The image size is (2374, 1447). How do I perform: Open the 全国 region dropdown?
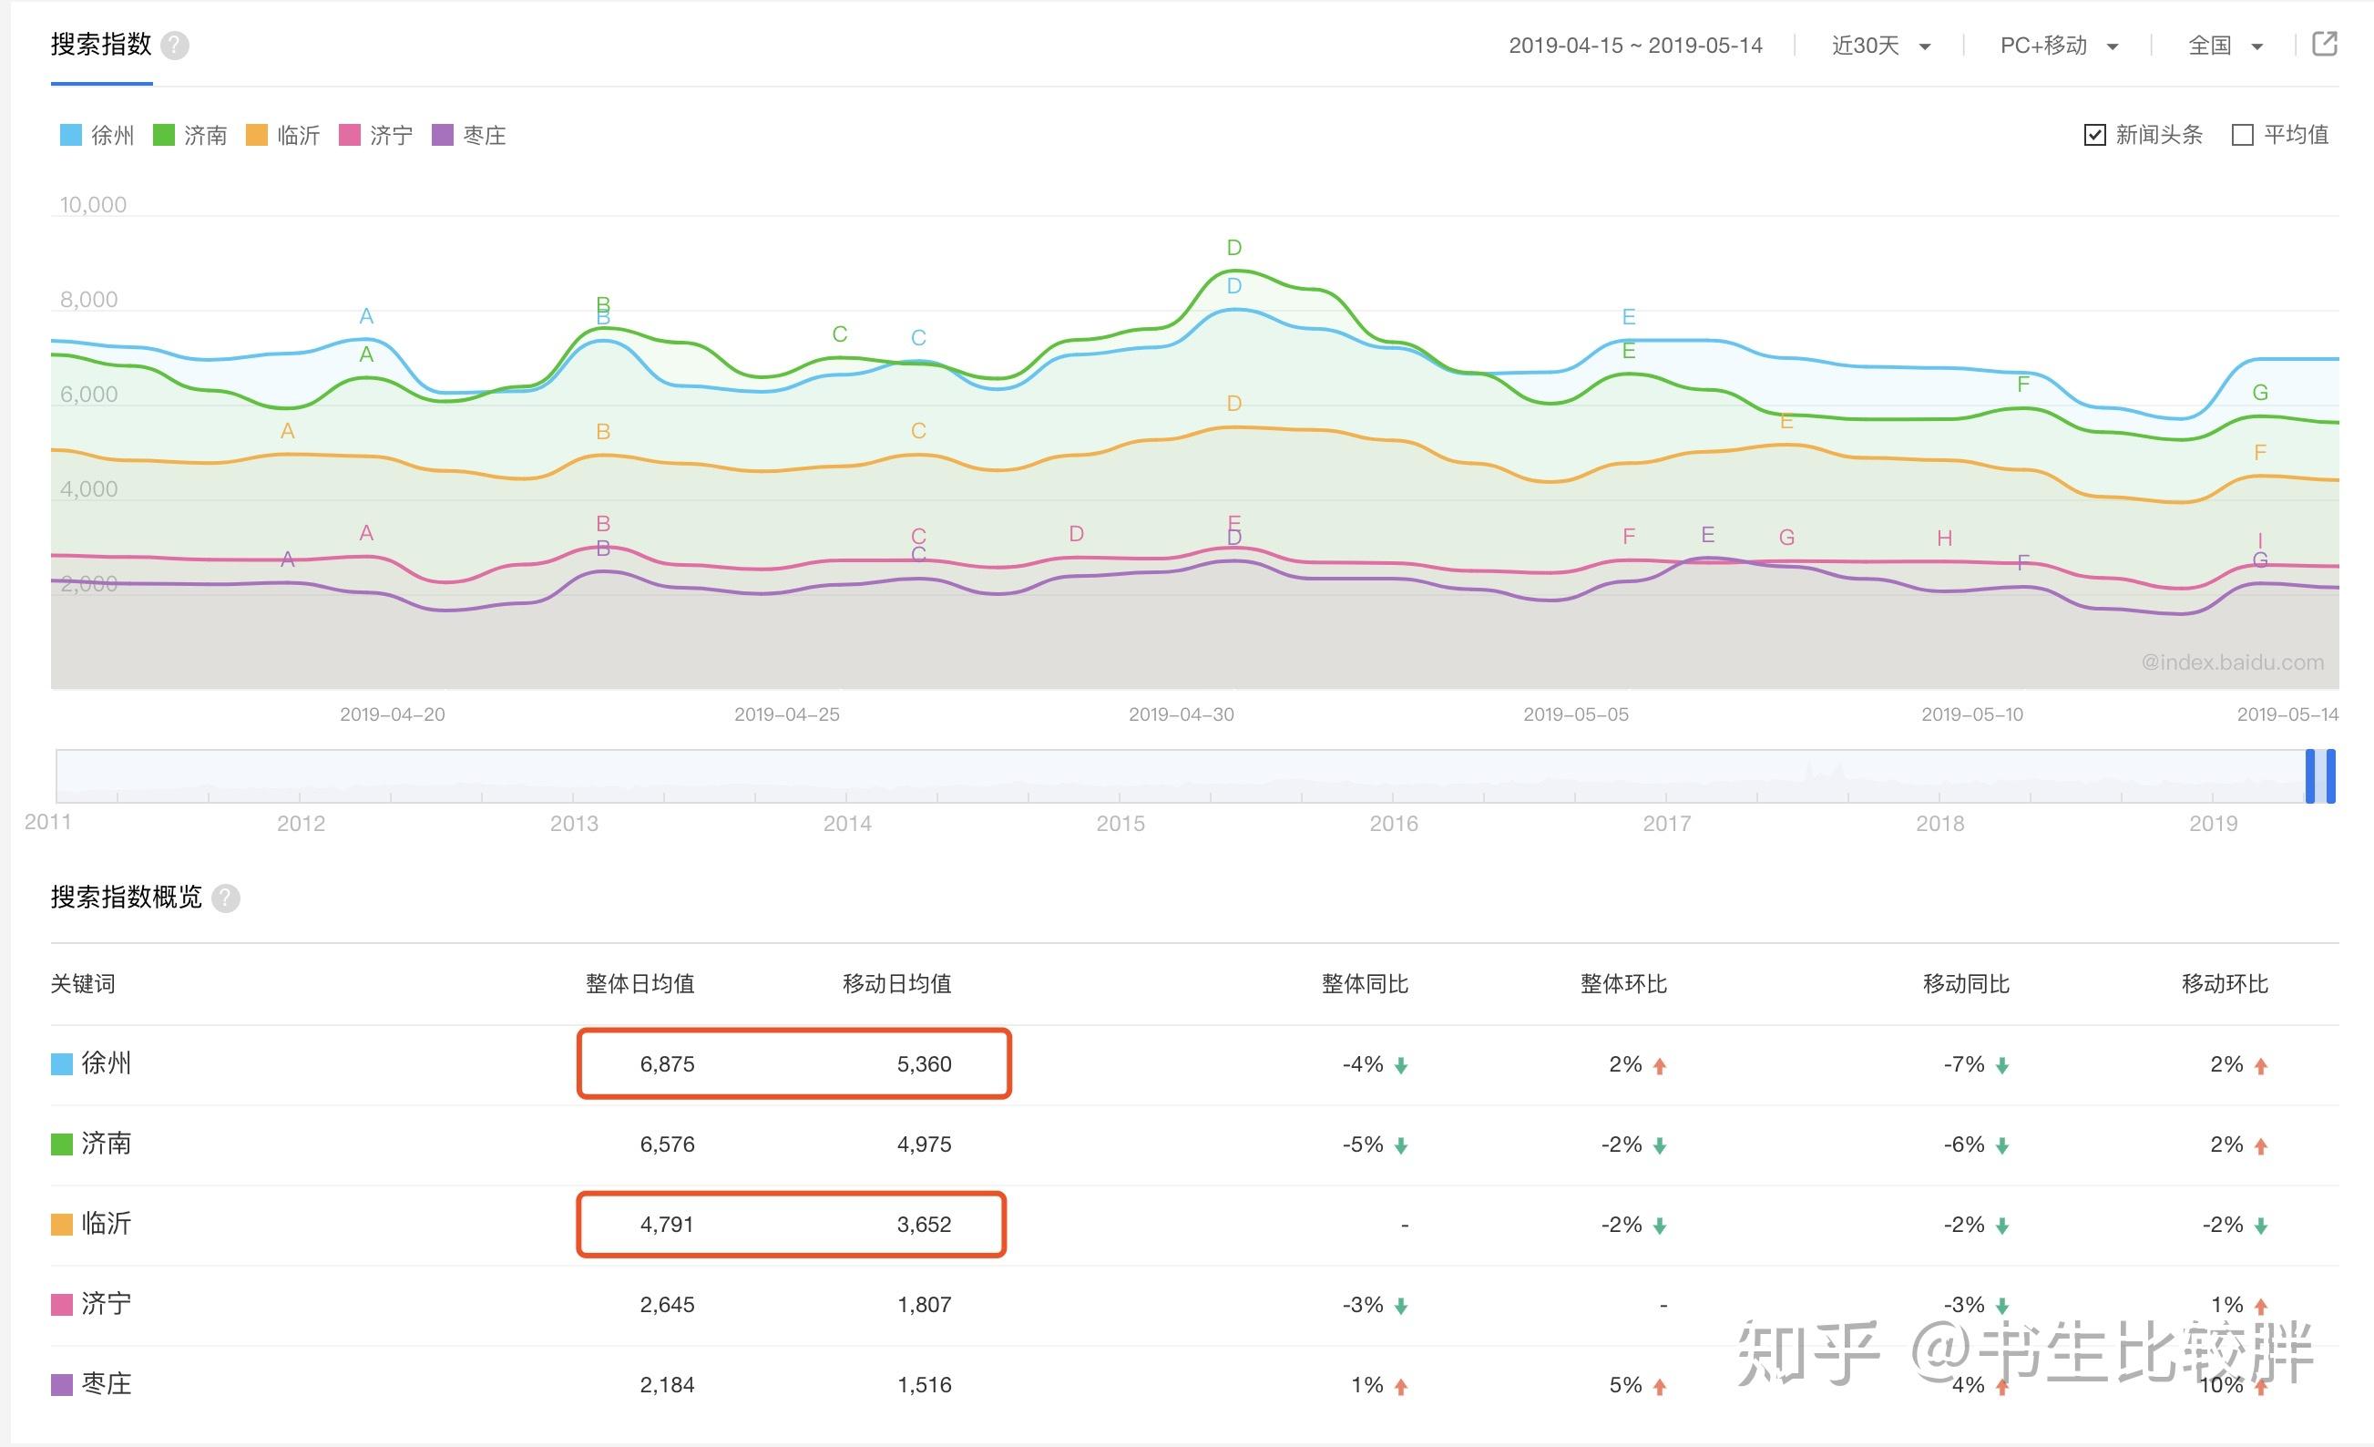pos(2226,46)
